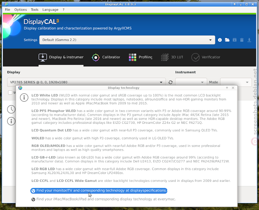Switch to the Calibration tab
The image size is (259, 210).
(x=106, y=57)
